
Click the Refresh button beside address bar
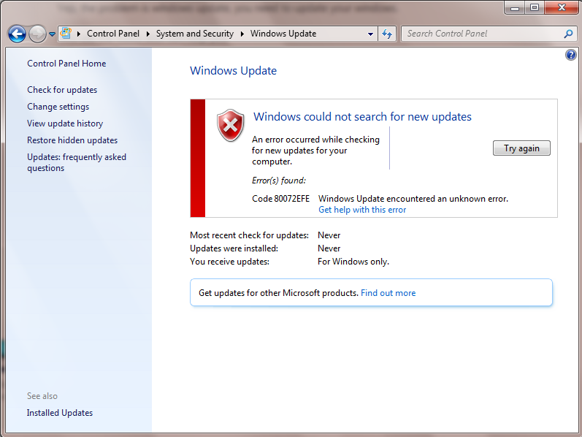(x=387, y=34)
